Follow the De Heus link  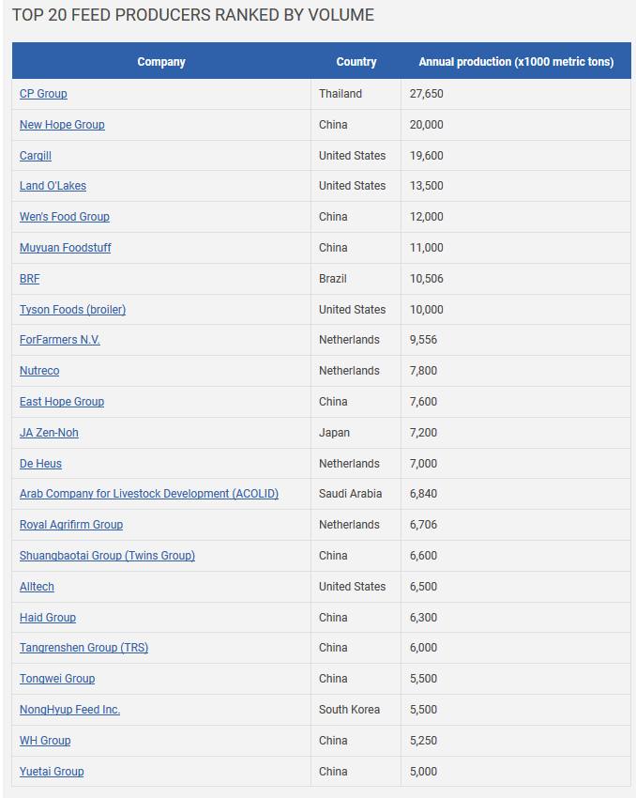pyautogui.click(x=40, y=464)
